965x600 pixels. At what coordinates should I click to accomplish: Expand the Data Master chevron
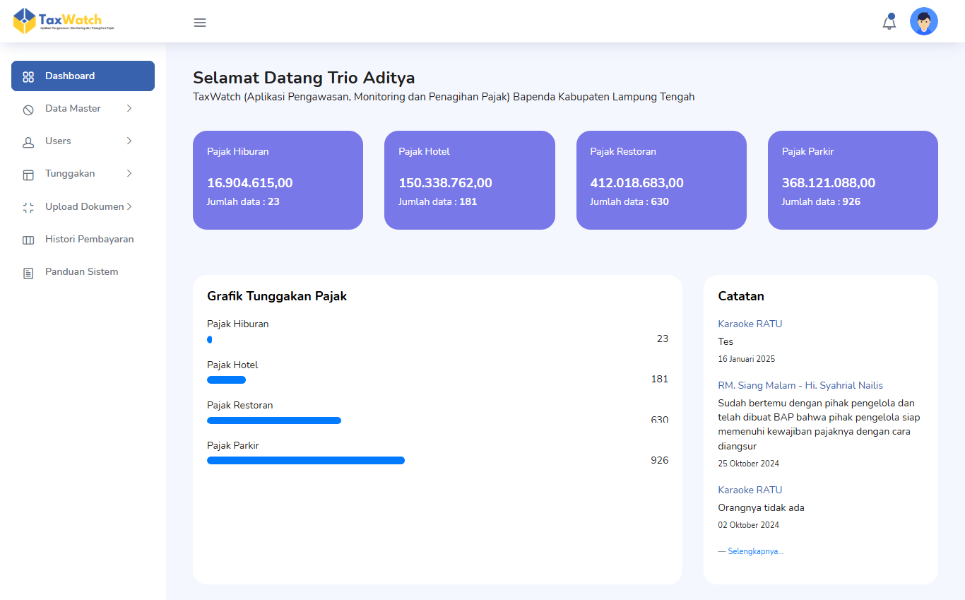click(x=129, y=108)
